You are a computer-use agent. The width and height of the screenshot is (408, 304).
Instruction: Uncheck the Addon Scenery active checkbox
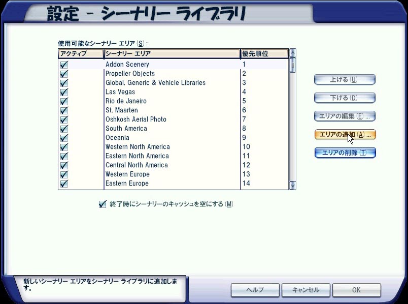64,65
